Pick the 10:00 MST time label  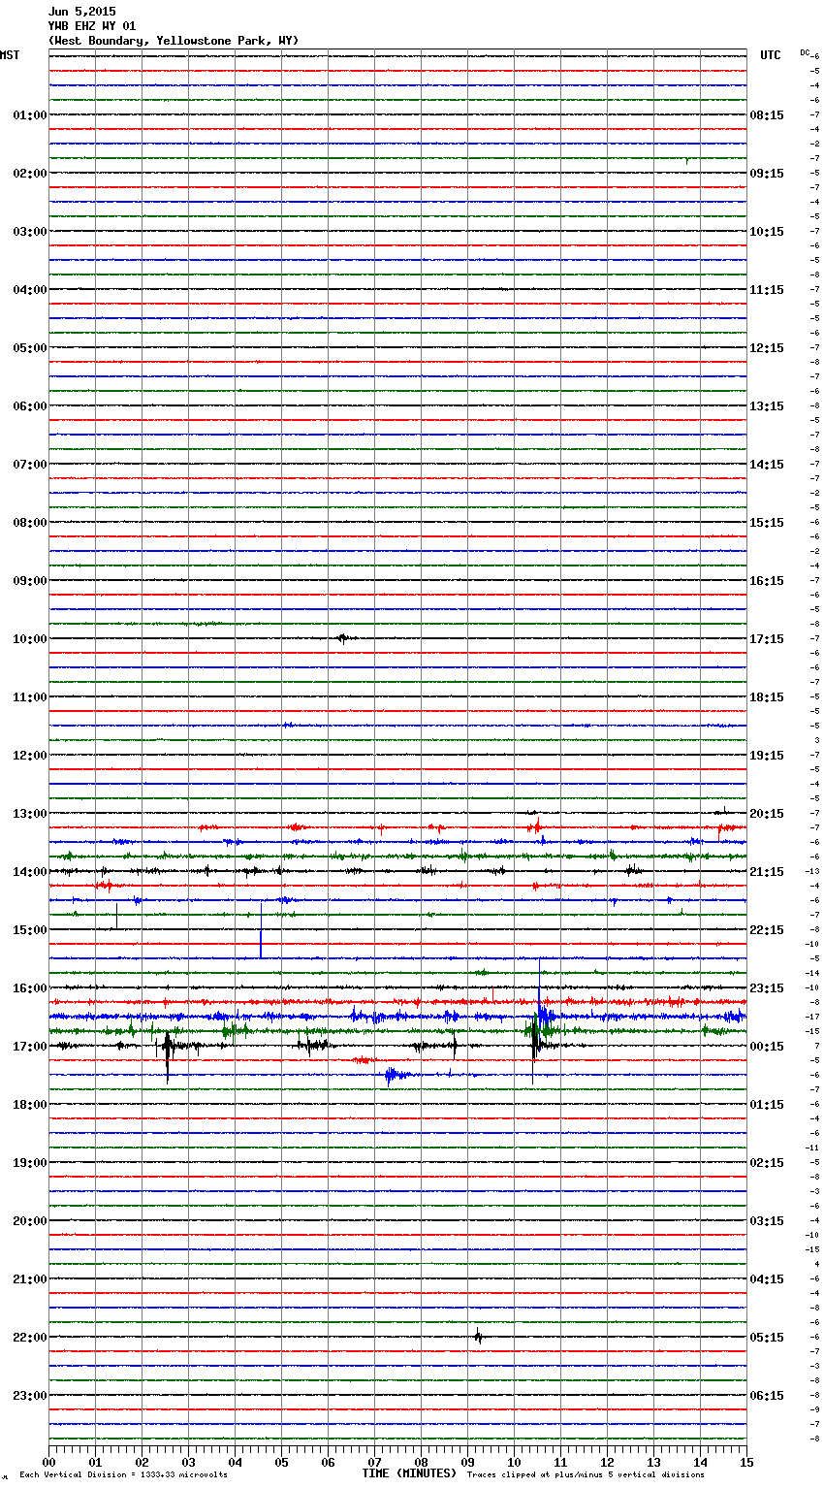tap(29, 639)
